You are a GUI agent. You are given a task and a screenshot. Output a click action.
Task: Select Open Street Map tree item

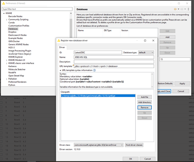coord(16,76)
